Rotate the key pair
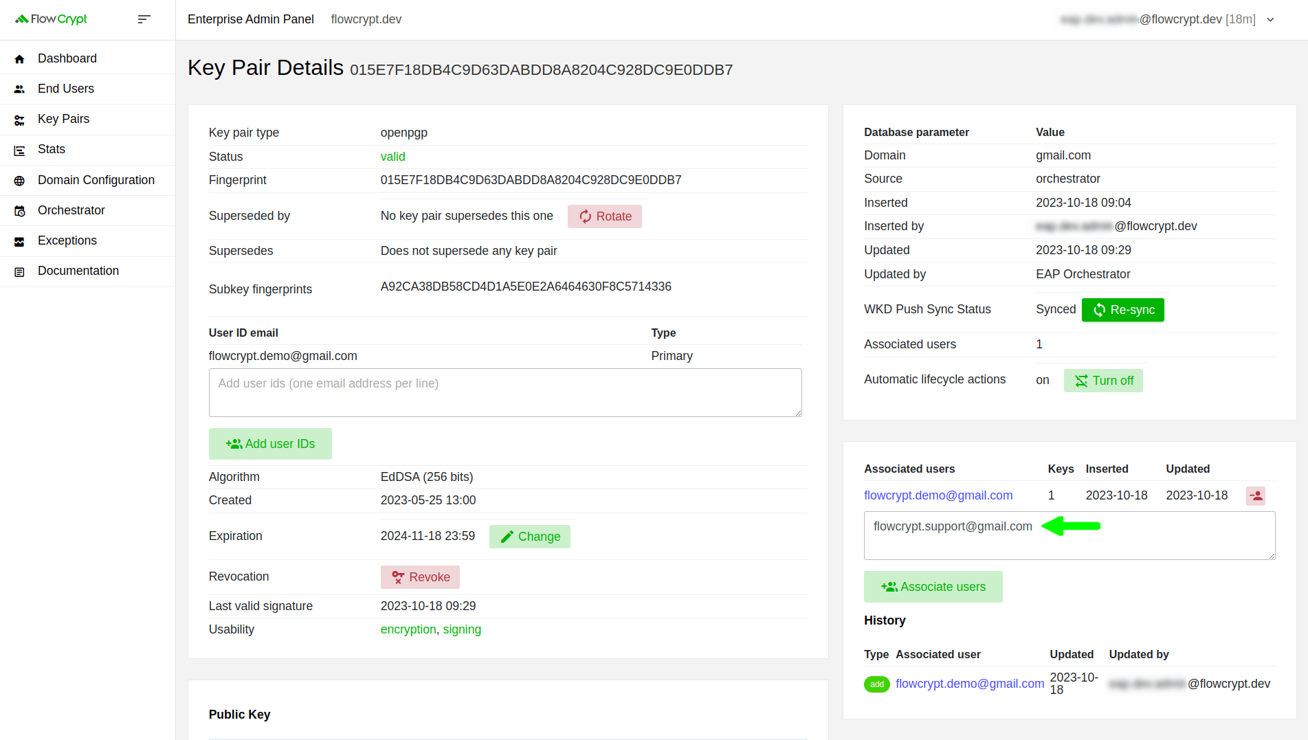1308x740 pixels. pos(604,216)
